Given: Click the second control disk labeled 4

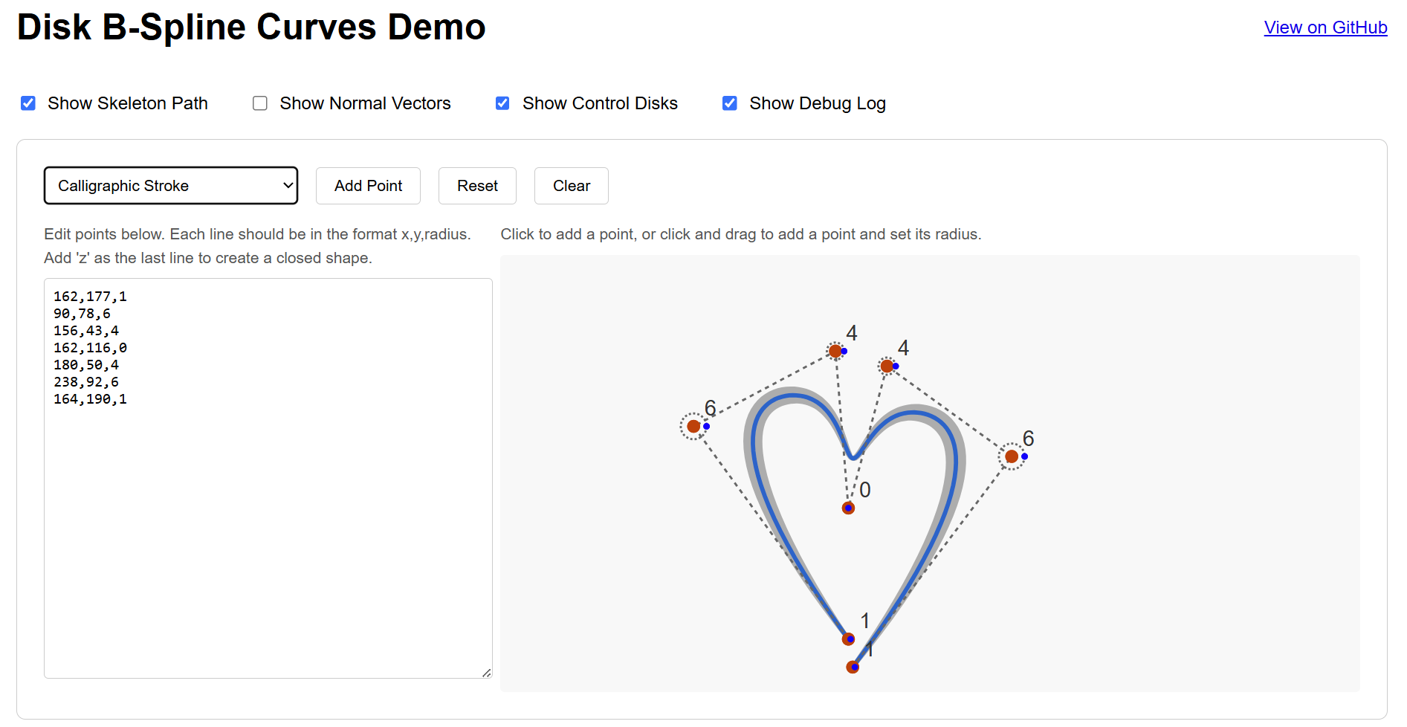Looking at the screenshot, I should [887, 366].
